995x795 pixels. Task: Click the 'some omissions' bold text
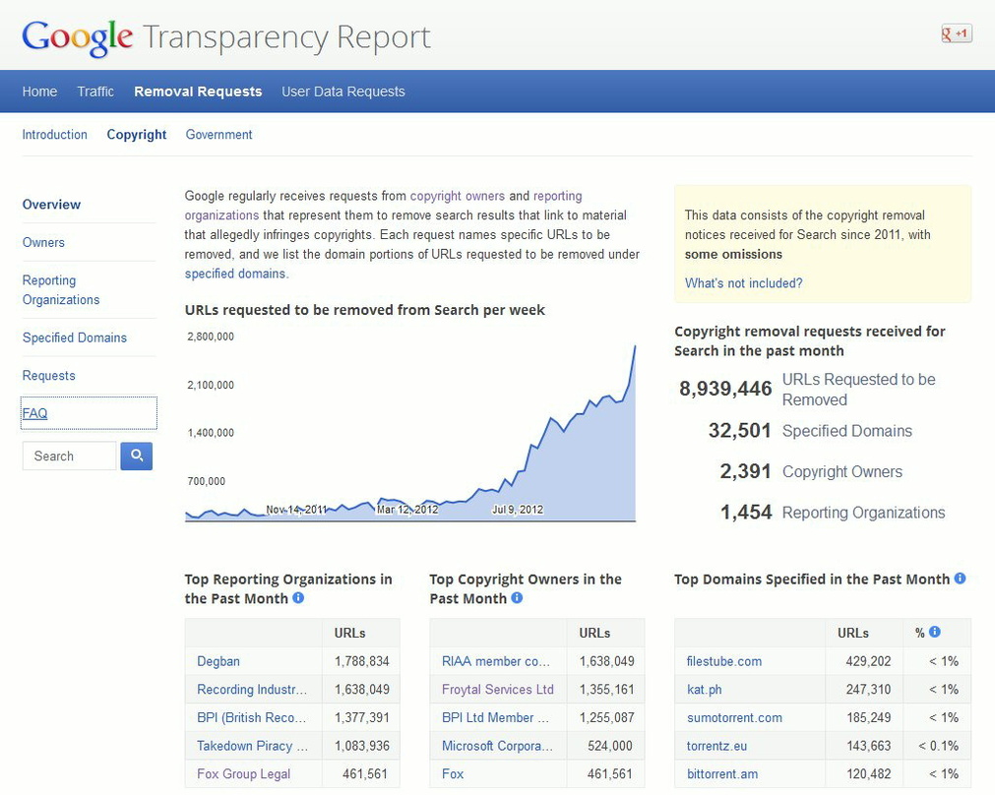(733, 254)
